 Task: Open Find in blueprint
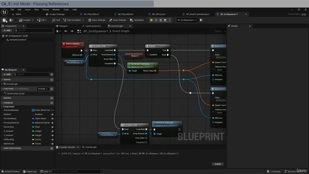point(56,20)
